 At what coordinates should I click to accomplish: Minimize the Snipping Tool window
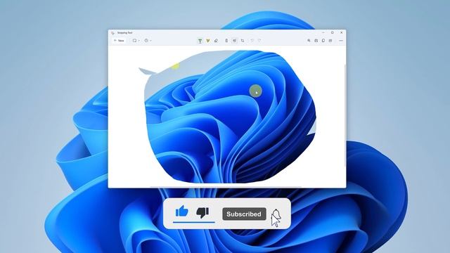323,33
